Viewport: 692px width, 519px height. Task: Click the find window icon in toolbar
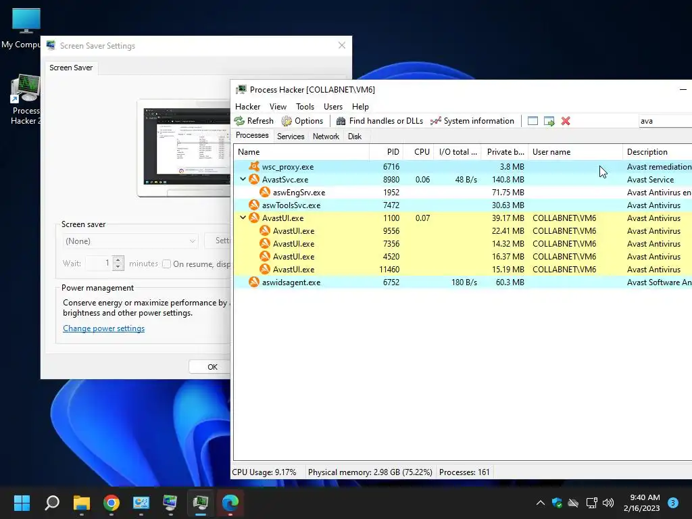tap(533, 121)
